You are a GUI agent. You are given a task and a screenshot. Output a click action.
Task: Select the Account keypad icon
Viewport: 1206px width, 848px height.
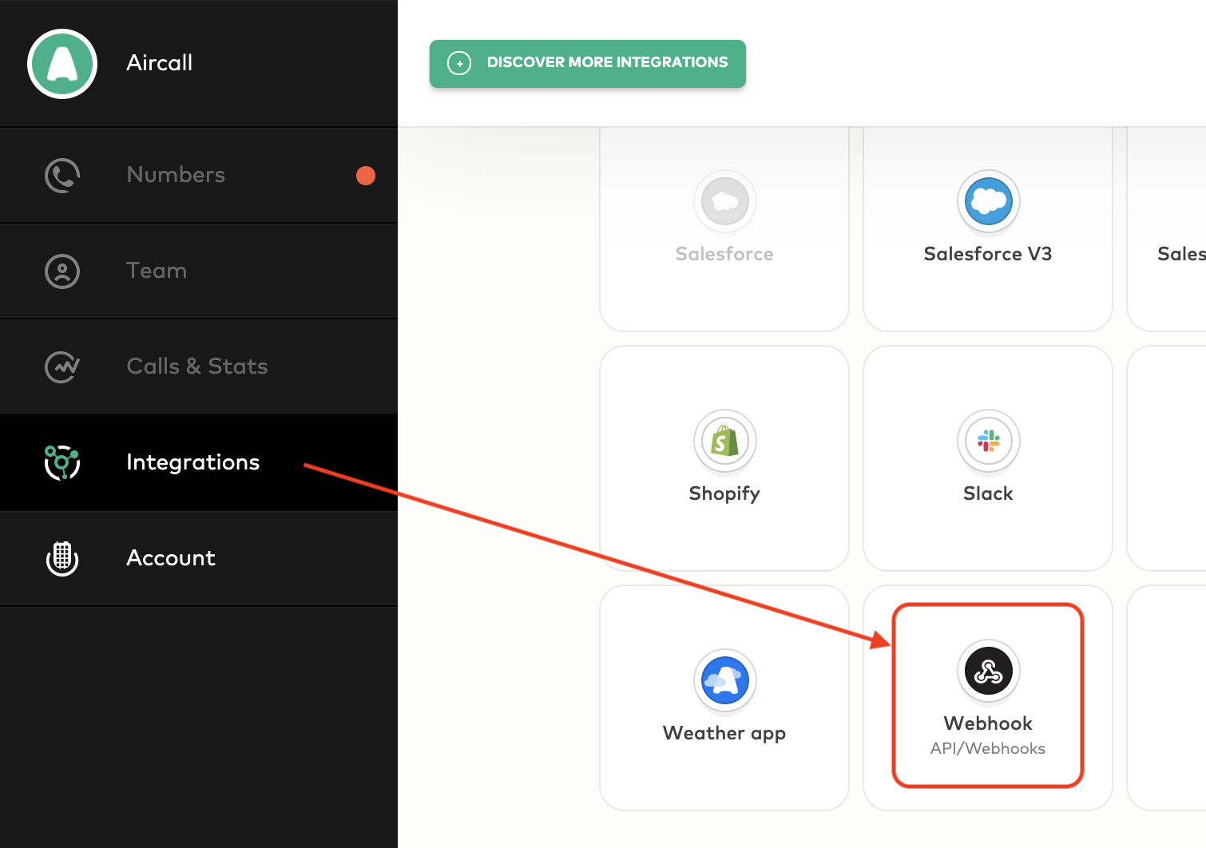[62, 558]
